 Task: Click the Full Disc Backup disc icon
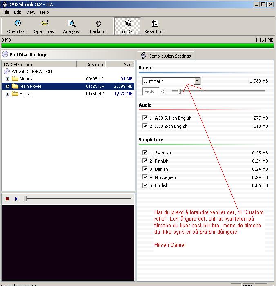pos(5,54)
